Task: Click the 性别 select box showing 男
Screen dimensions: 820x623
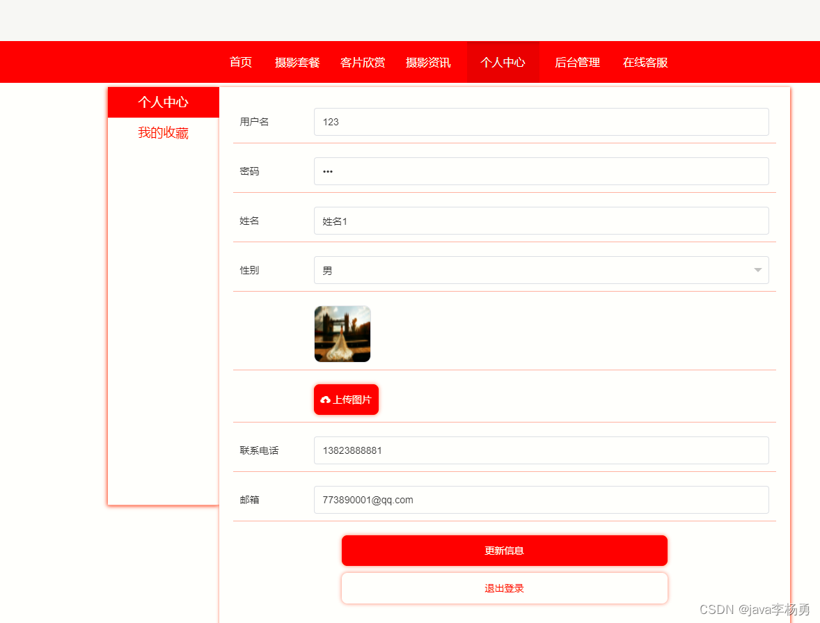Action: pyautogui.click(x=542, y=270)
